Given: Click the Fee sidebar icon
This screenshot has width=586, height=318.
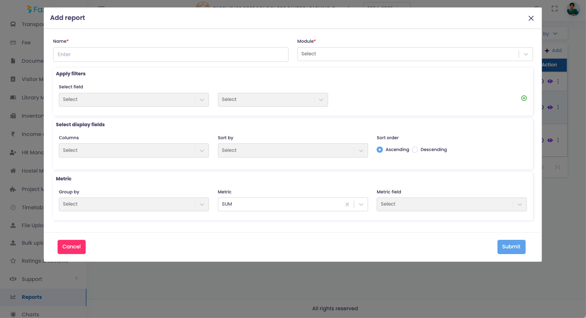Looking at the screenshot, I should click(x=13, y=43).
